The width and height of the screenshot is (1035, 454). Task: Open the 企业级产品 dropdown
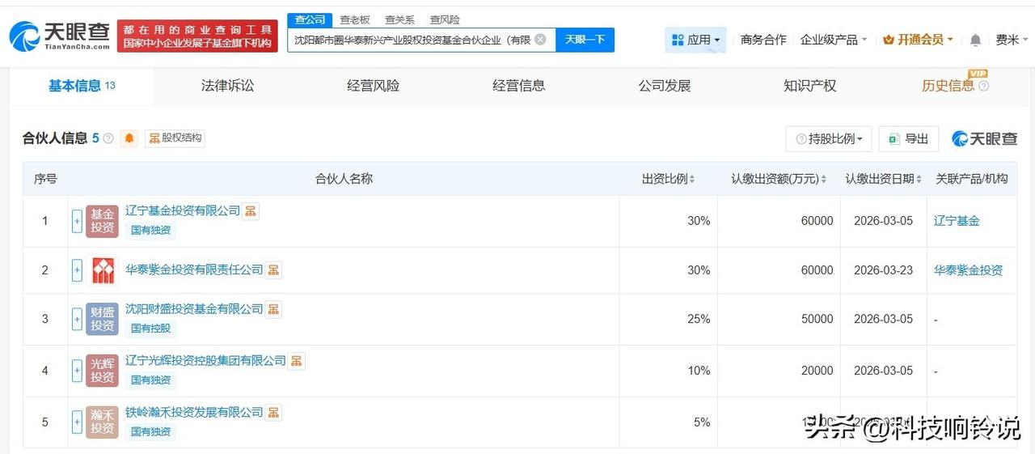pos(833,40)
